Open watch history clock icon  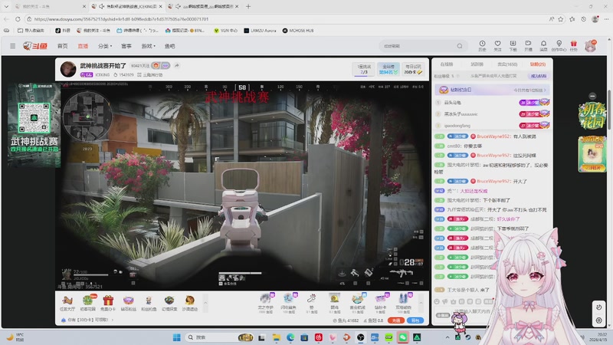click(482, 46)
